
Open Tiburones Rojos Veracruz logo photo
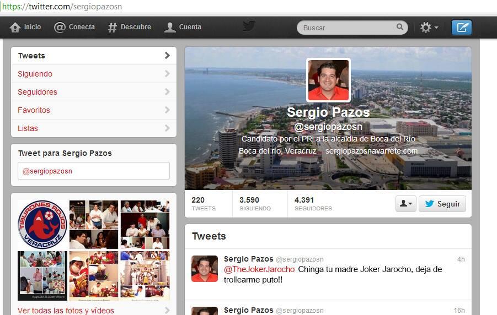[x=42, y=225]
